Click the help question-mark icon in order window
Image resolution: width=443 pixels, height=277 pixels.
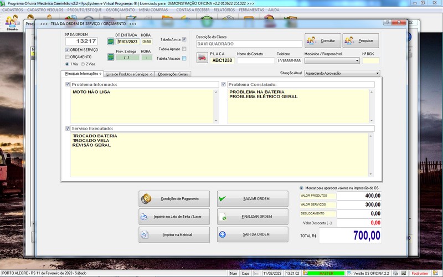click(x=387, y=22)
